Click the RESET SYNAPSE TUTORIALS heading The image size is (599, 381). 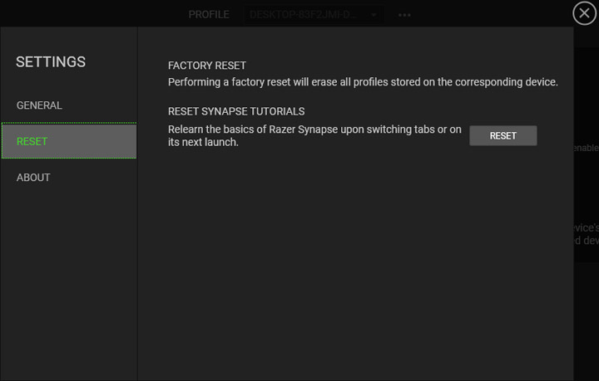pos(236,111)
